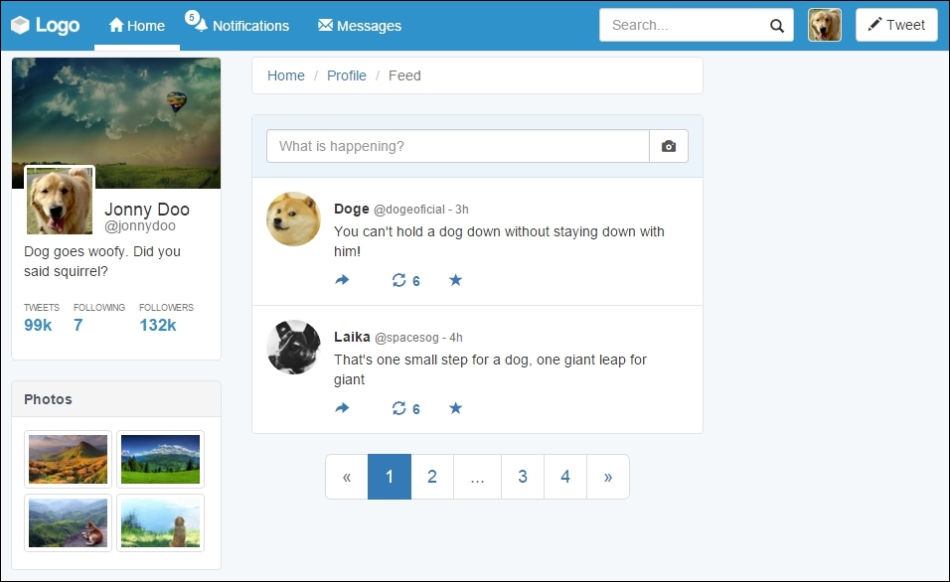Select page 3 in pagination
The image size is (950, 582).
[523, 477]
